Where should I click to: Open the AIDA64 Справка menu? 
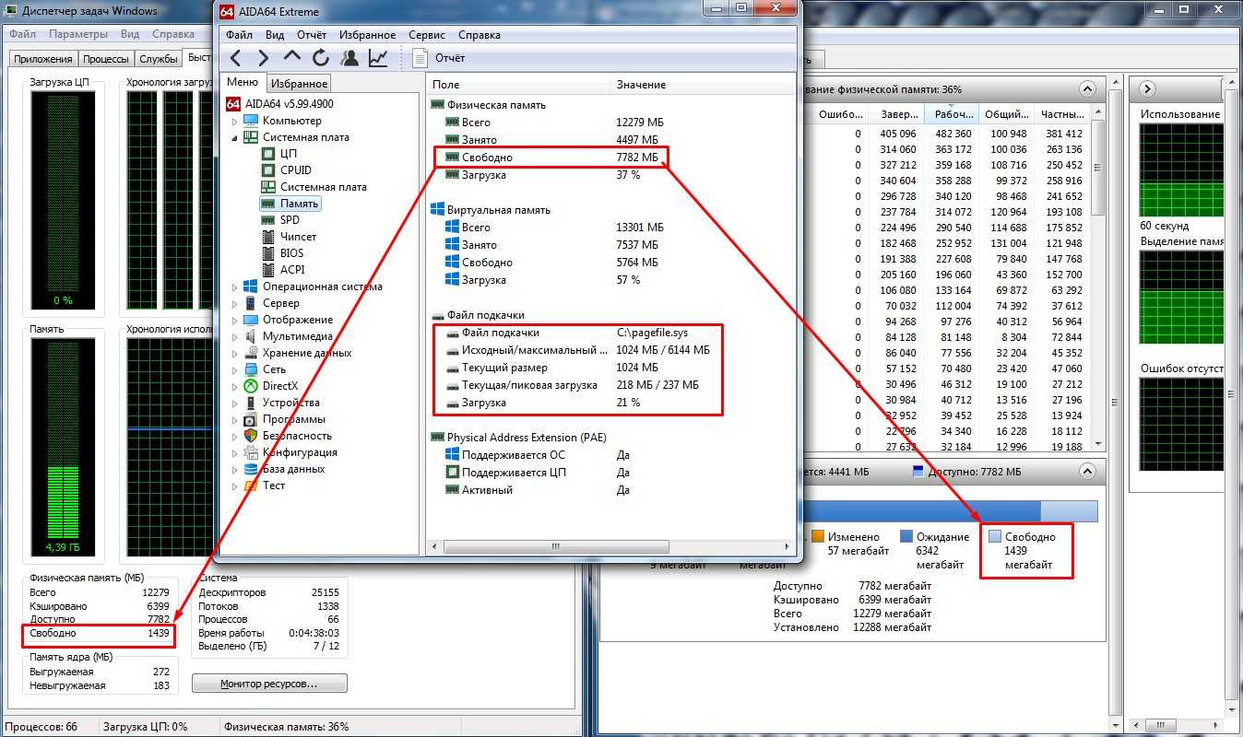[x=479, y=35]
